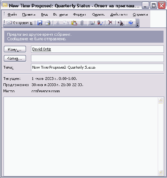167x178 pixels.
Task: Click the red X Delete icon
Action: point(110,23)
